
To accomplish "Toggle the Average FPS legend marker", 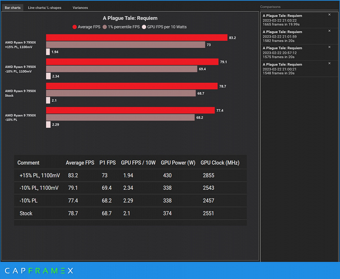I will [75, 27].
